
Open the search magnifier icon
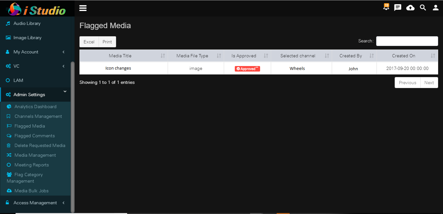coord(423,7)
